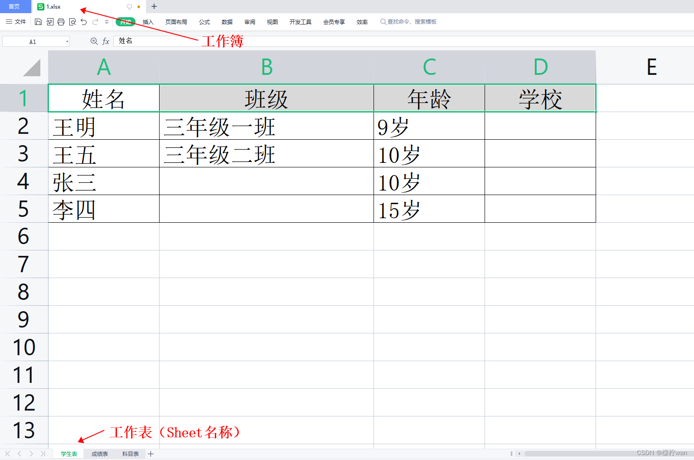Click cell containing 15岁
This screenshot has height=460, width=694.
(429, 209)
